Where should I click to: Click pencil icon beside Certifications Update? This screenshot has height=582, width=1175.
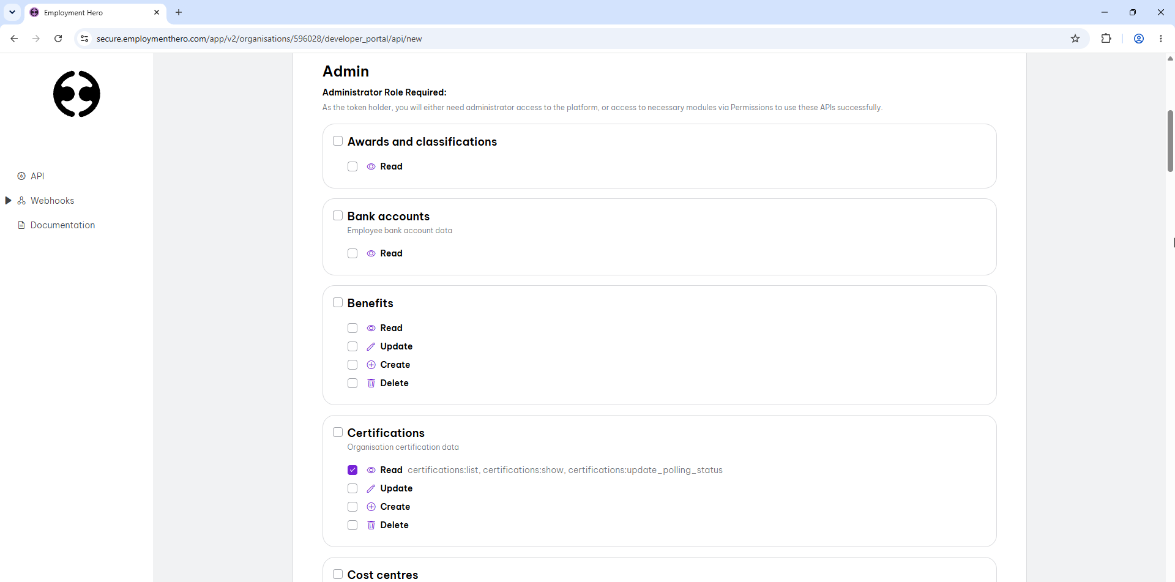tap(371, 488)
